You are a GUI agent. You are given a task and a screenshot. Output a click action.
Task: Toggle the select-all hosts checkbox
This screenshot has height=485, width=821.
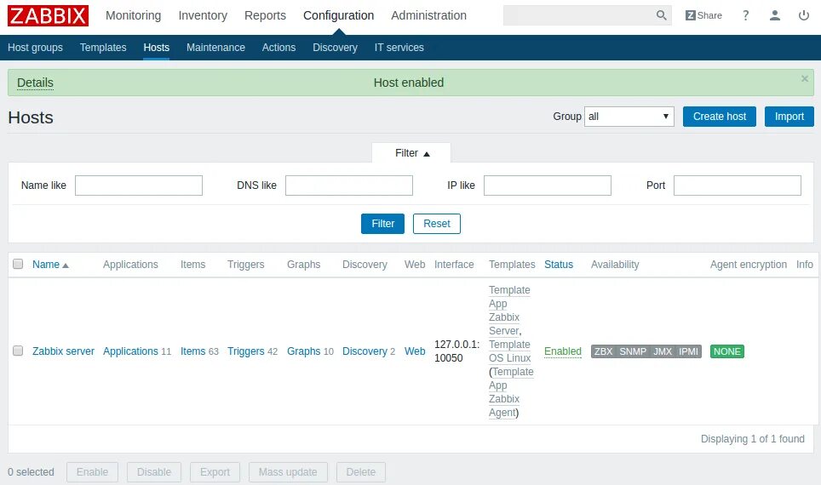[18, 264]
